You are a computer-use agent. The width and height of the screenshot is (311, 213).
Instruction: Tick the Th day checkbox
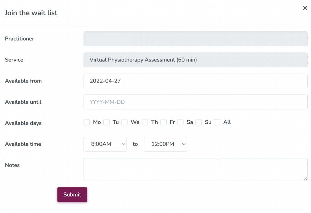coord(145,122)
